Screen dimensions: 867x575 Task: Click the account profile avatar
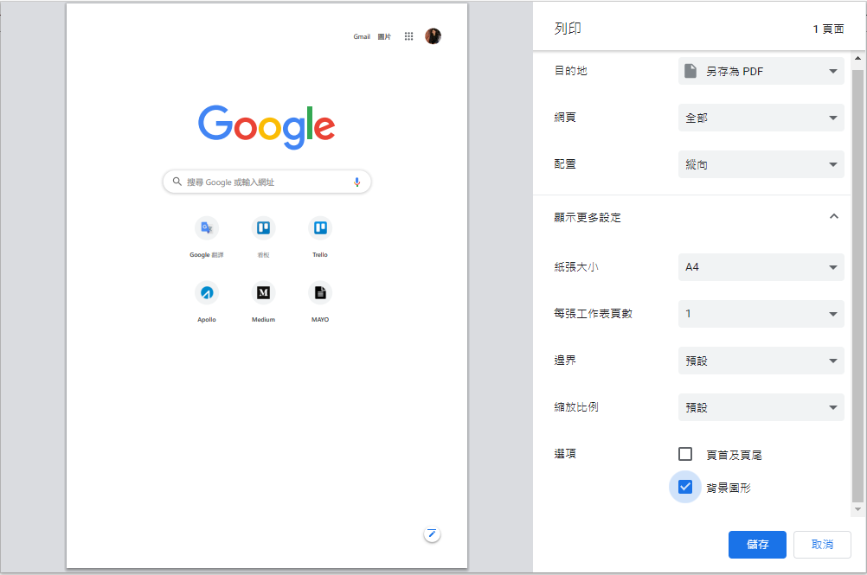tap(433, 36)
